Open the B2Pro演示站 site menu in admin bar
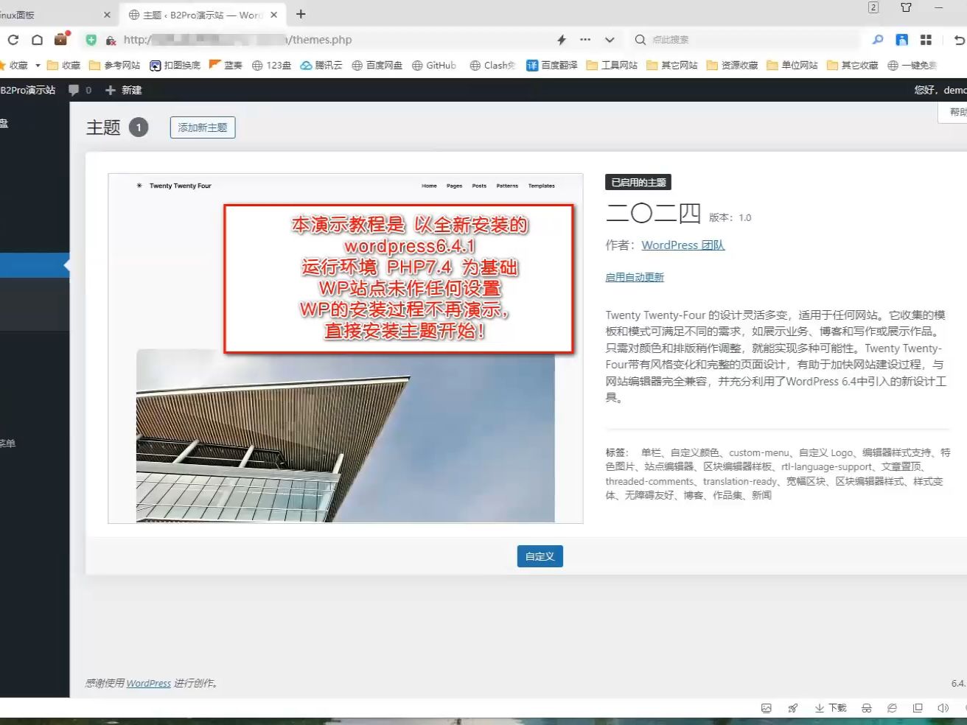Image resolution: width=967 pixels, height=725 pixels. 28,90
